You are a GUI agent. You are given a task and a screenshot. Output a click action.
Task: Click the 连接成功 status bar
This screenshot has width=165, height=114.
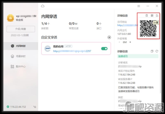click(138, 56)
